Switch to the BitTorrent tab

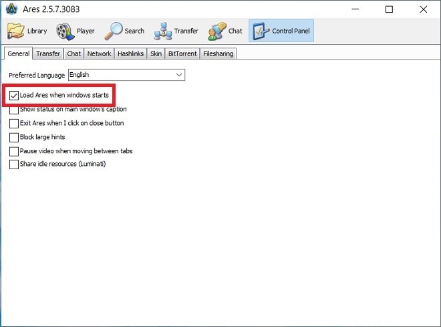tap(182, 53)
